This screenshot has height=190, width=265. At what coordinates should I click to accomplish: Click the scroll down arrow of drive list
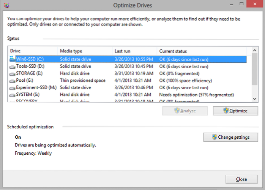255,99
